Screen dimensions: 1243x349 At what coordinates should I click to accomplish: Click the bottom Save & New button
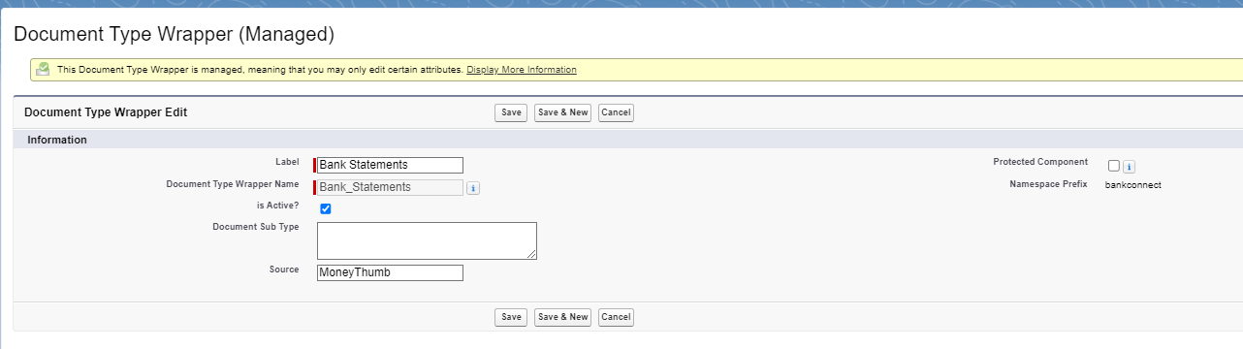click(x=563, y=317)
